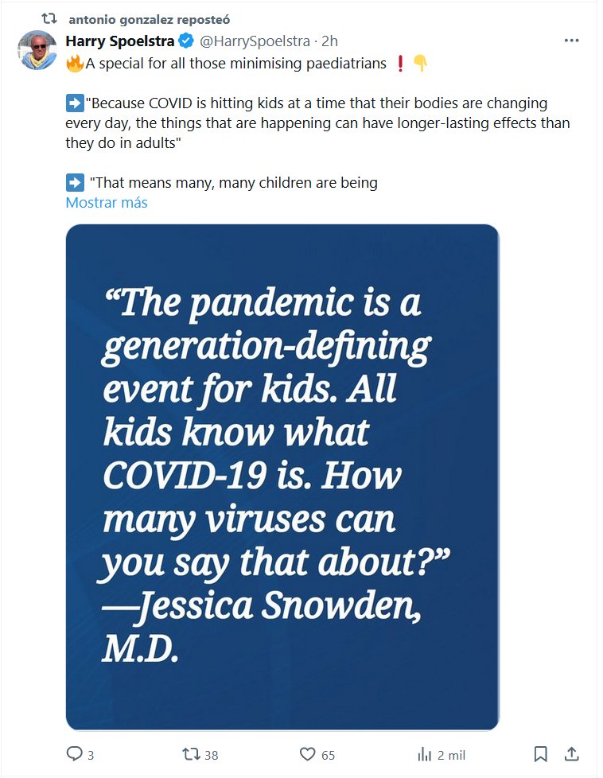Screen dimensions: 603x778
Task: Expand the tweet with Mostrar más
Action: point(107,203)
